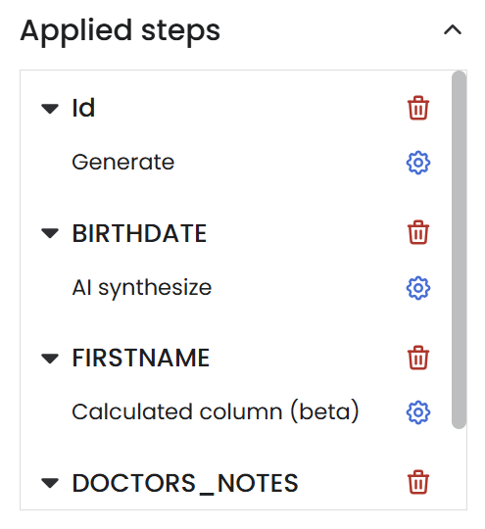Collapse the Id step group
The width and height of the screenshot is (485, 529).
(x=50, y=109)
